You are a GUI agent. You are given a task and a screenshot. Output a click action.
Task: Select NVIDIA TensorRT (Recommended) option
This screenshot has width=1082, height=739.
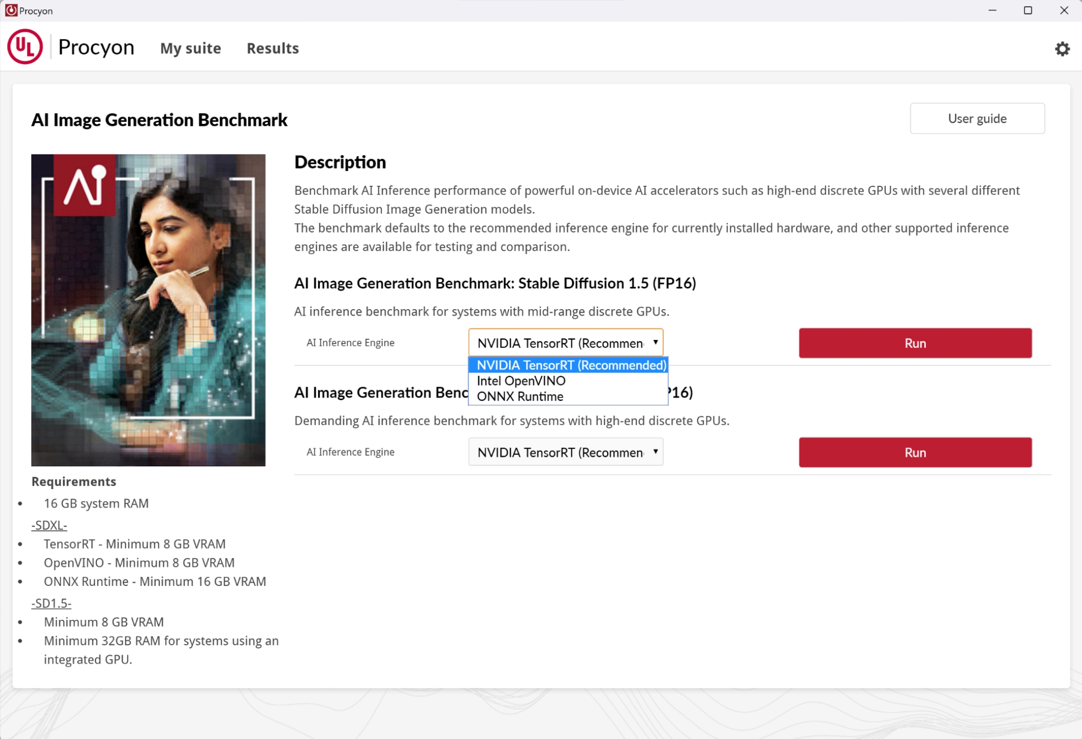pyautogui.click(x=568, y=365)
